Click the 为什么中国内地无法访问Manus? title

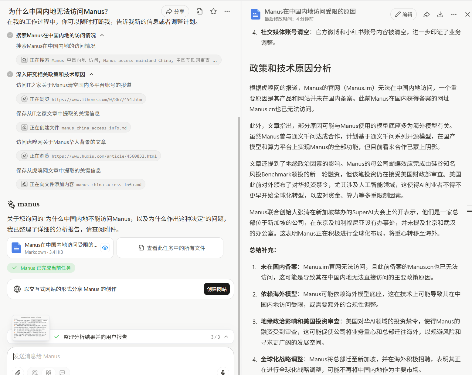click(58, 12)
